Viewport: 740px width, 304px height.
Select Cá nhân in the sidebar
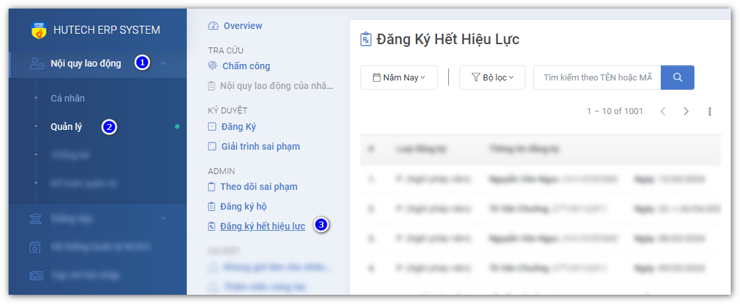(67, 98)
